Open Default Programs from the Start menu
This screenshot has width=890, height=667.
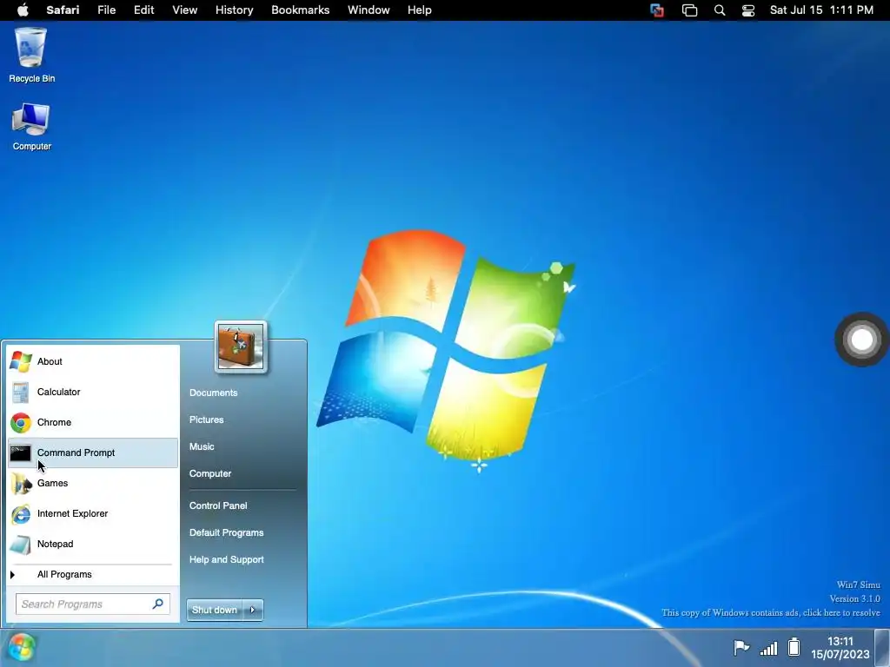[227, 532]
